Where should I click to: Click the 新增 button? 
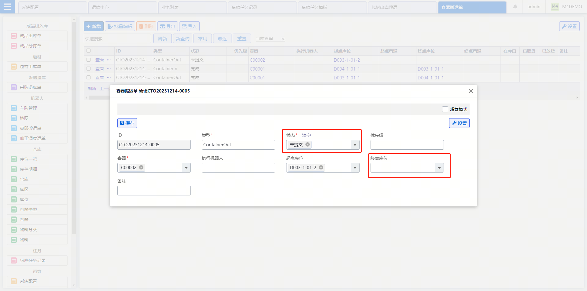tap(94, 26)
